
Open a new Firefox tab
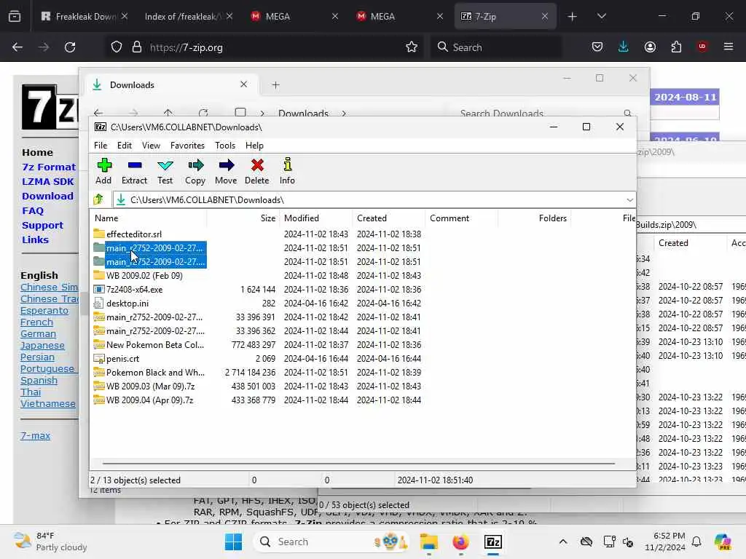(572, 17)
